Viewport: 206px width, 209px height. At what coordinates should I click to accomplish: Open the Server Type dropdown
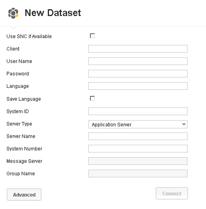138,124
